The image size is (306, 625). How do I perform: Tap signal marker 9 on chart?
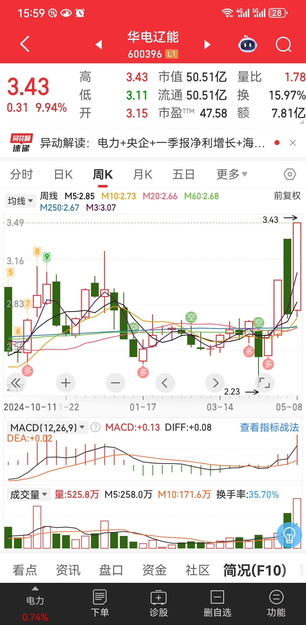47,257
